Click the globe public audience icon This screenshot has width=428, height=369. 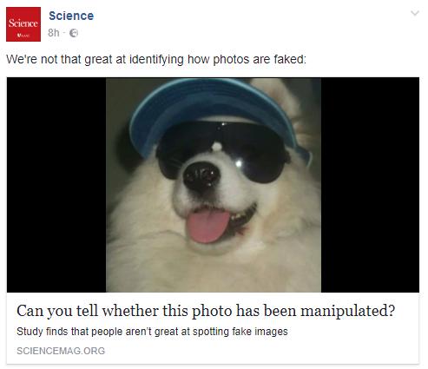click(74, 33)
